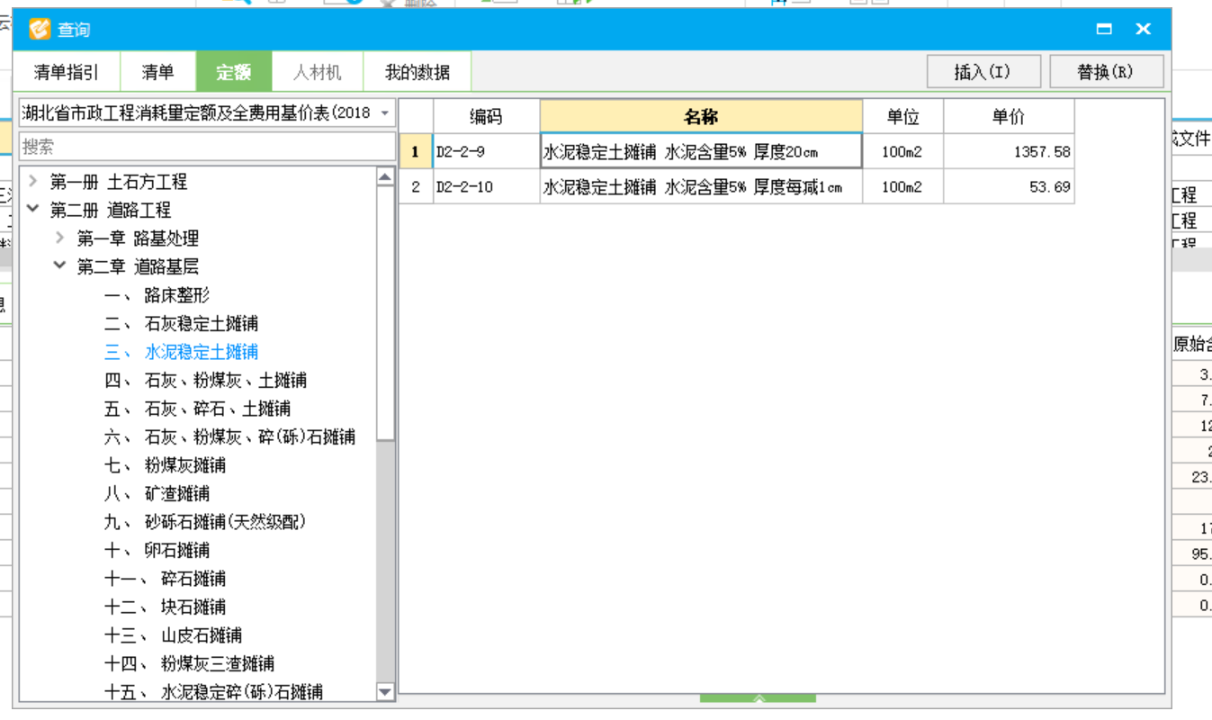Select 四、石灰、粉煤灰、土摊铺
The height and width of the screenshot is (720, 1212).
[205, 380]
